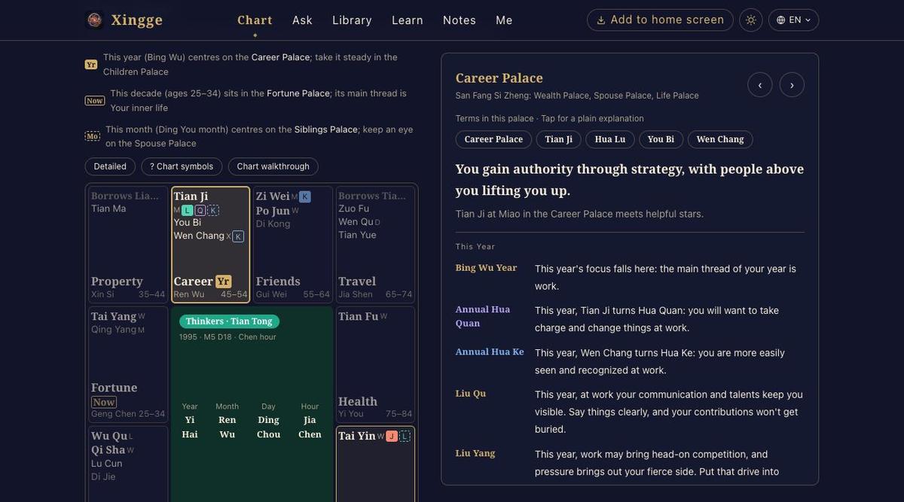Click Add to home screen button
Image resolution: width=904 pixels, height=502 pixels.
coord(660,20)
